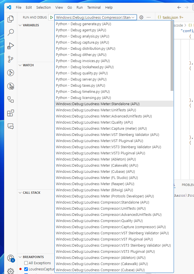This screenshot has width=194, height=274.
Task: Open the Go menu
Action: [70, 8]
